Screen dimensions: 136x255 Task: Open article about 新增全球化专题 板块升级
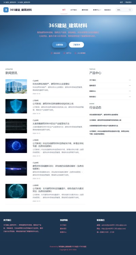58,145
